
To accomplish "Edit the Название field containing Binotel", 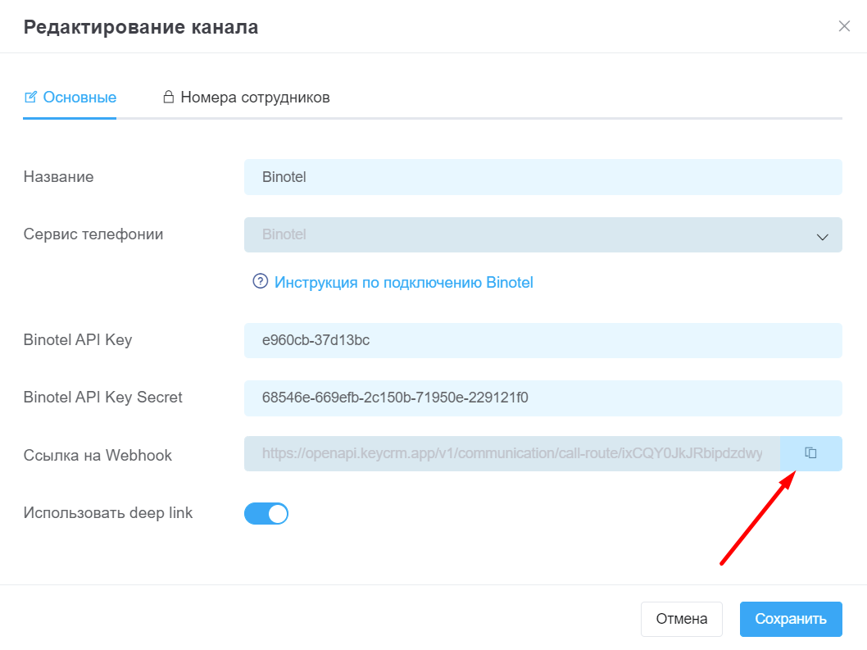I will (543, 177).
